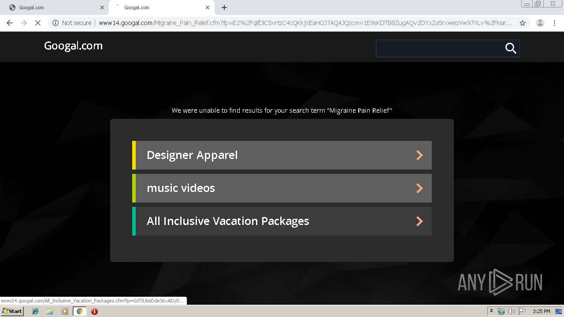Open All Inclusive Vacation Packages link
Screen dimensions: 564x317
click(x=282, y=221)
